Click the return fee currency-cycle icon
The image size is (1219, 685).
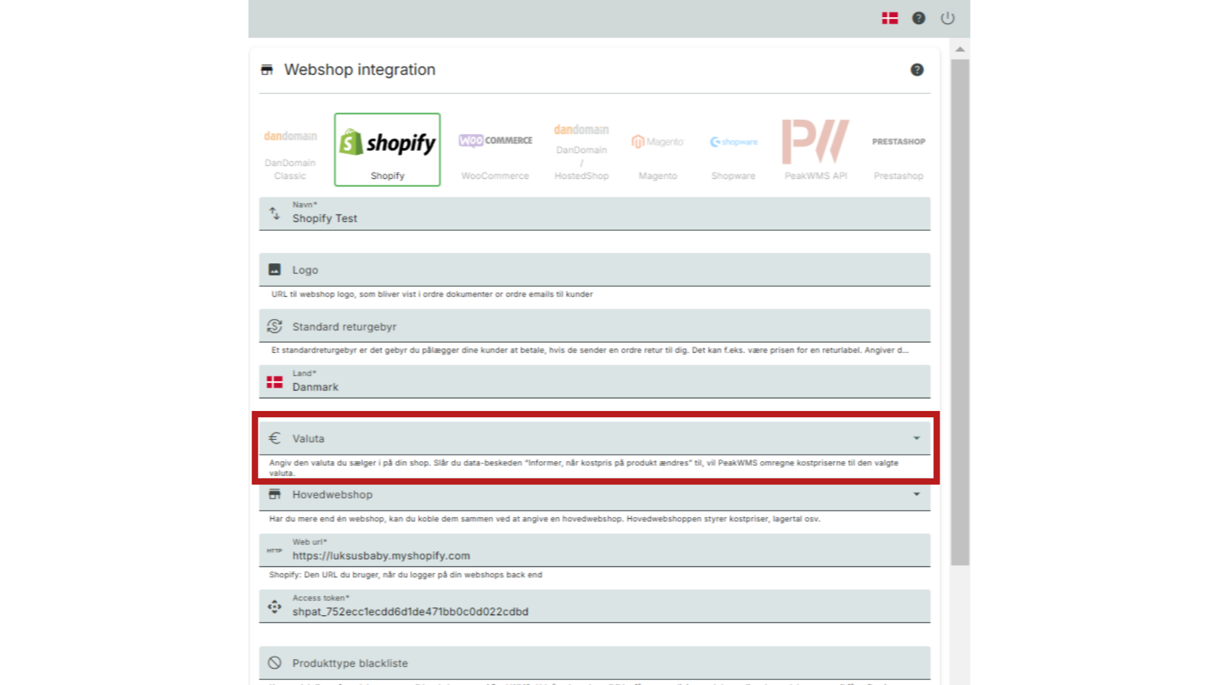pos(274,326)
